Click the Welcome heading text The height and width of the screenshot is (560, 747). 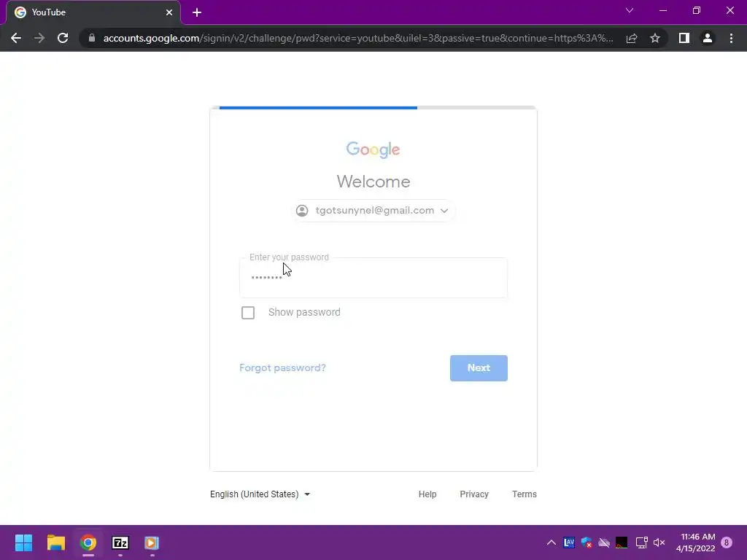373,182
